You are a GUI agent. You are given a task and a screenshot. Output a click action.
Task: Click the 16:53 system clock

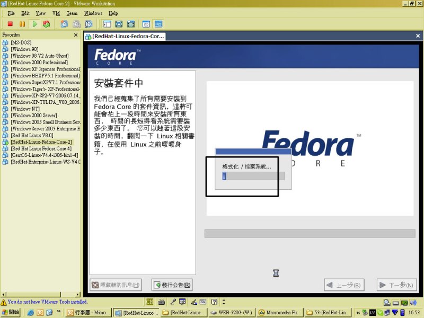coord(414,313)
